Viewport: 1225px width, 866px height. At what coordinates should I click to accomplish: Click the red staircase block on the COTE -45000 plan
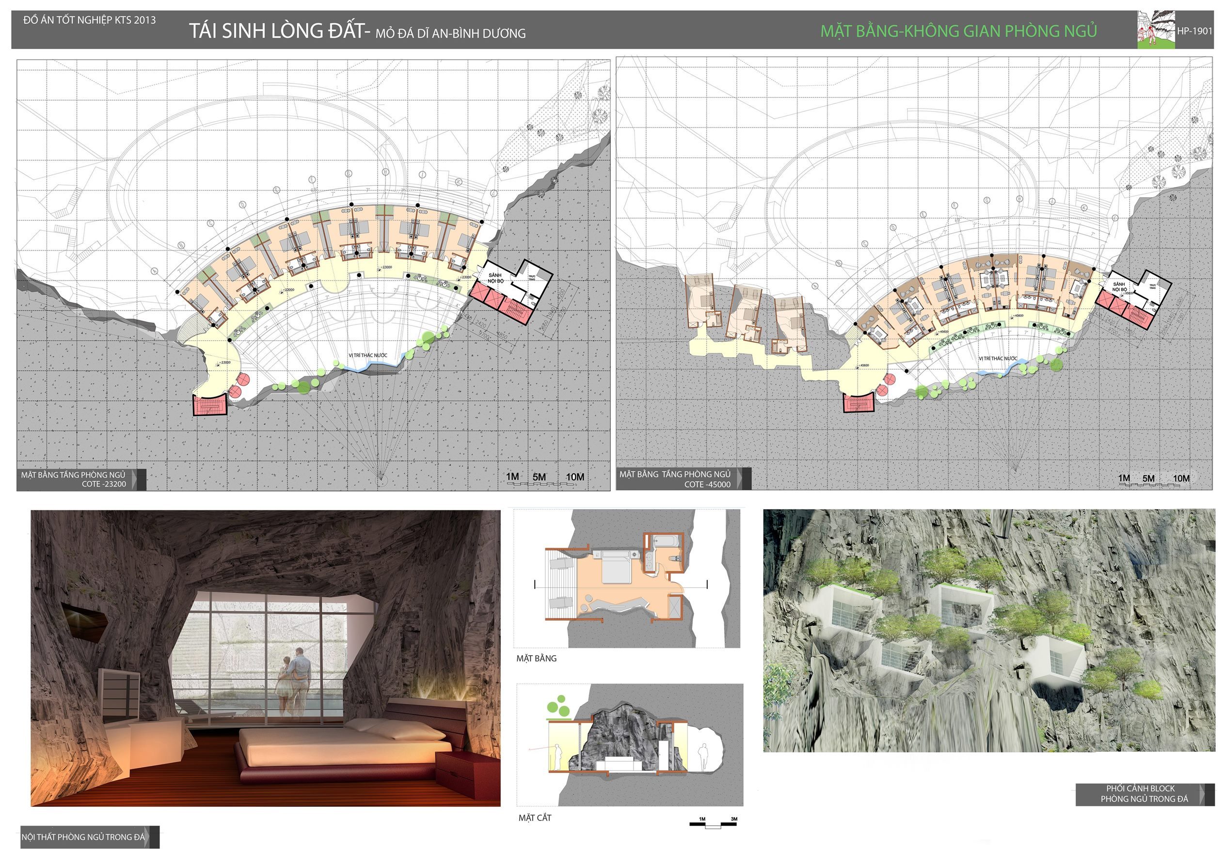point(859,403)
